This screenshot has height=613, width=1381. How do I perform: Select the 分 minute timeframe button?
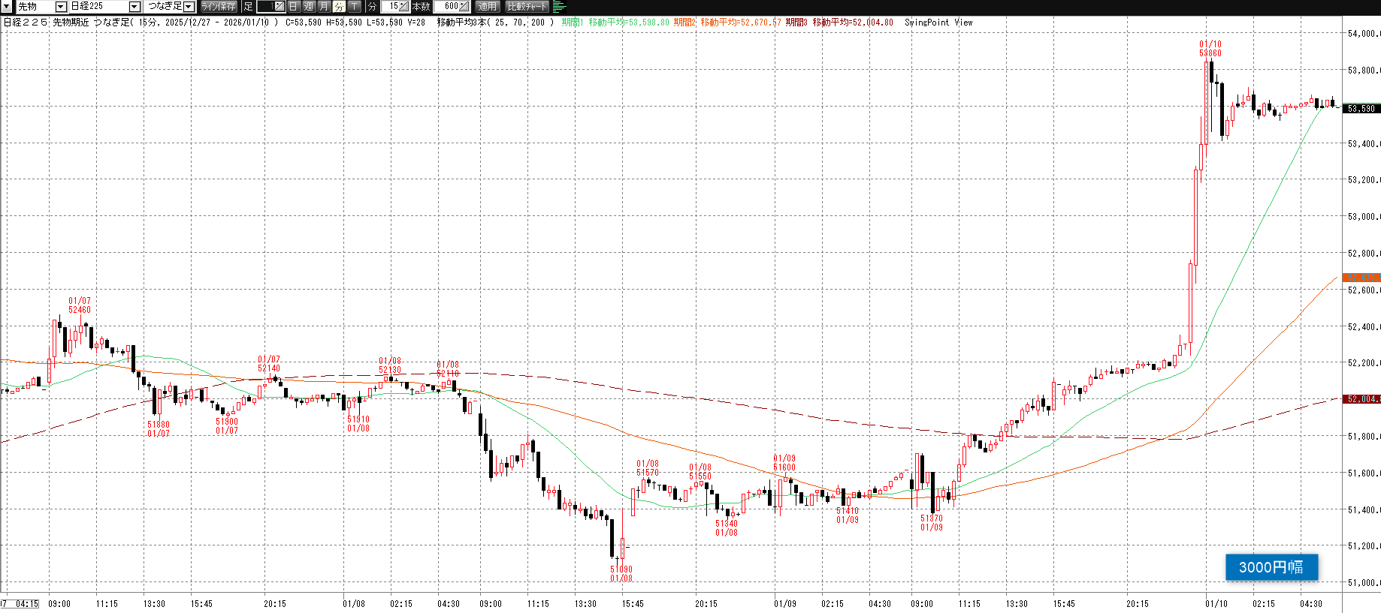pyautogui.click(x=339, y=7)
